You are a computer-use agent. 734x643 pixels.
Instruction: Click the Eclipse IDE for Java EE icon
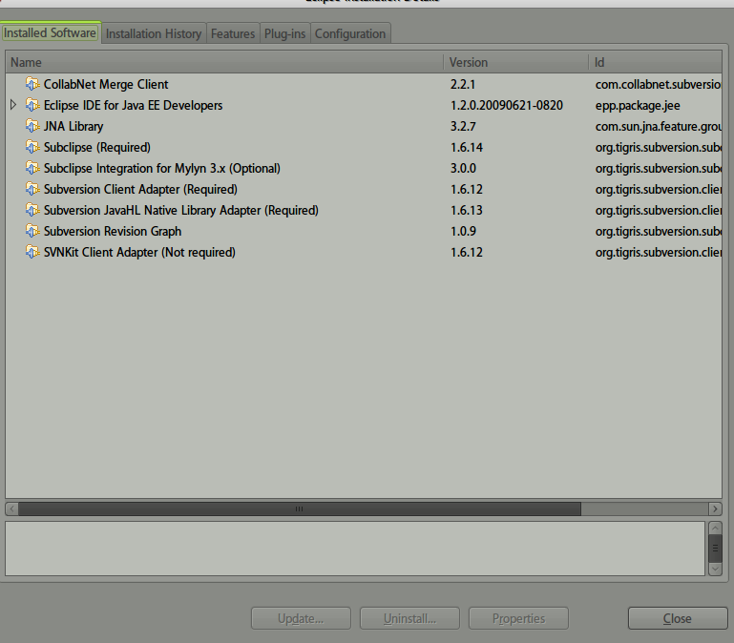point(32,105)
